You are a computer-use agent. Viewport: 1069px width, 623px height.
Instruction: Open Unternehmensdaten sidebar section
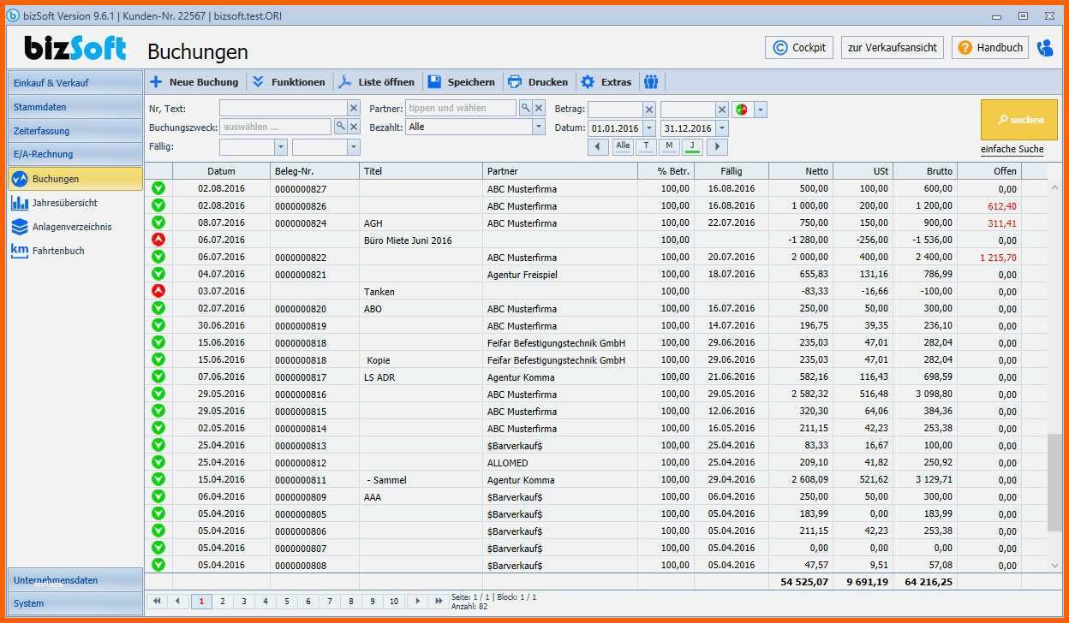pyautogui.click(x=75, y=580)
